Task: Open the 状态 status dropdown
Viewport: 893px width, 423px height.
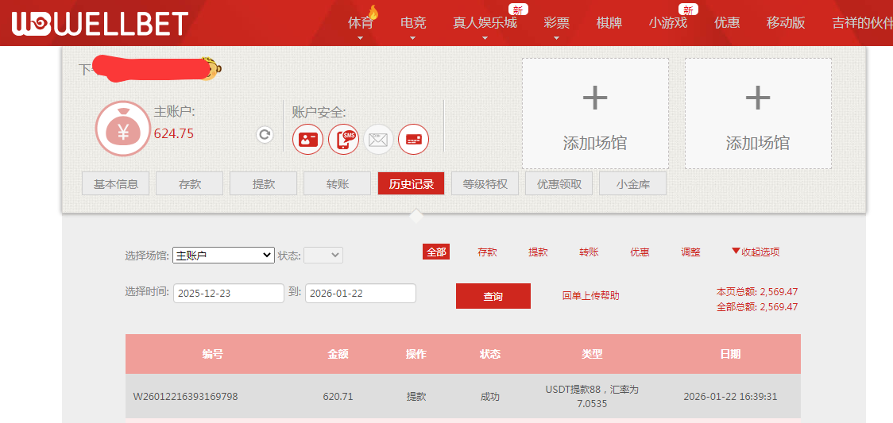Action: (x=323, y=256)
